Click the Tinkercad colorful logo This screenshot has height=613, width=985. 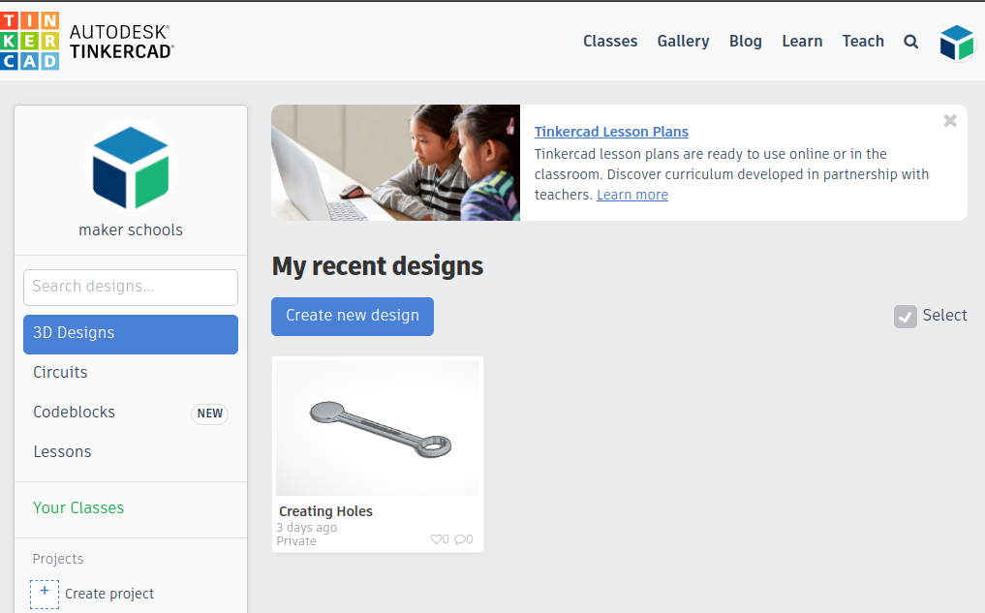29,41
